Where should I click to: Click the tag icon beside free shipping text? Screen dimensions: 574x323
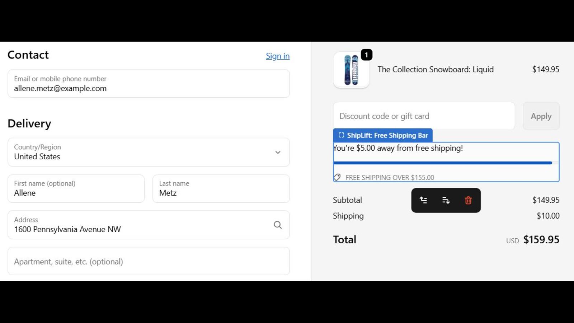coord(337,177)
